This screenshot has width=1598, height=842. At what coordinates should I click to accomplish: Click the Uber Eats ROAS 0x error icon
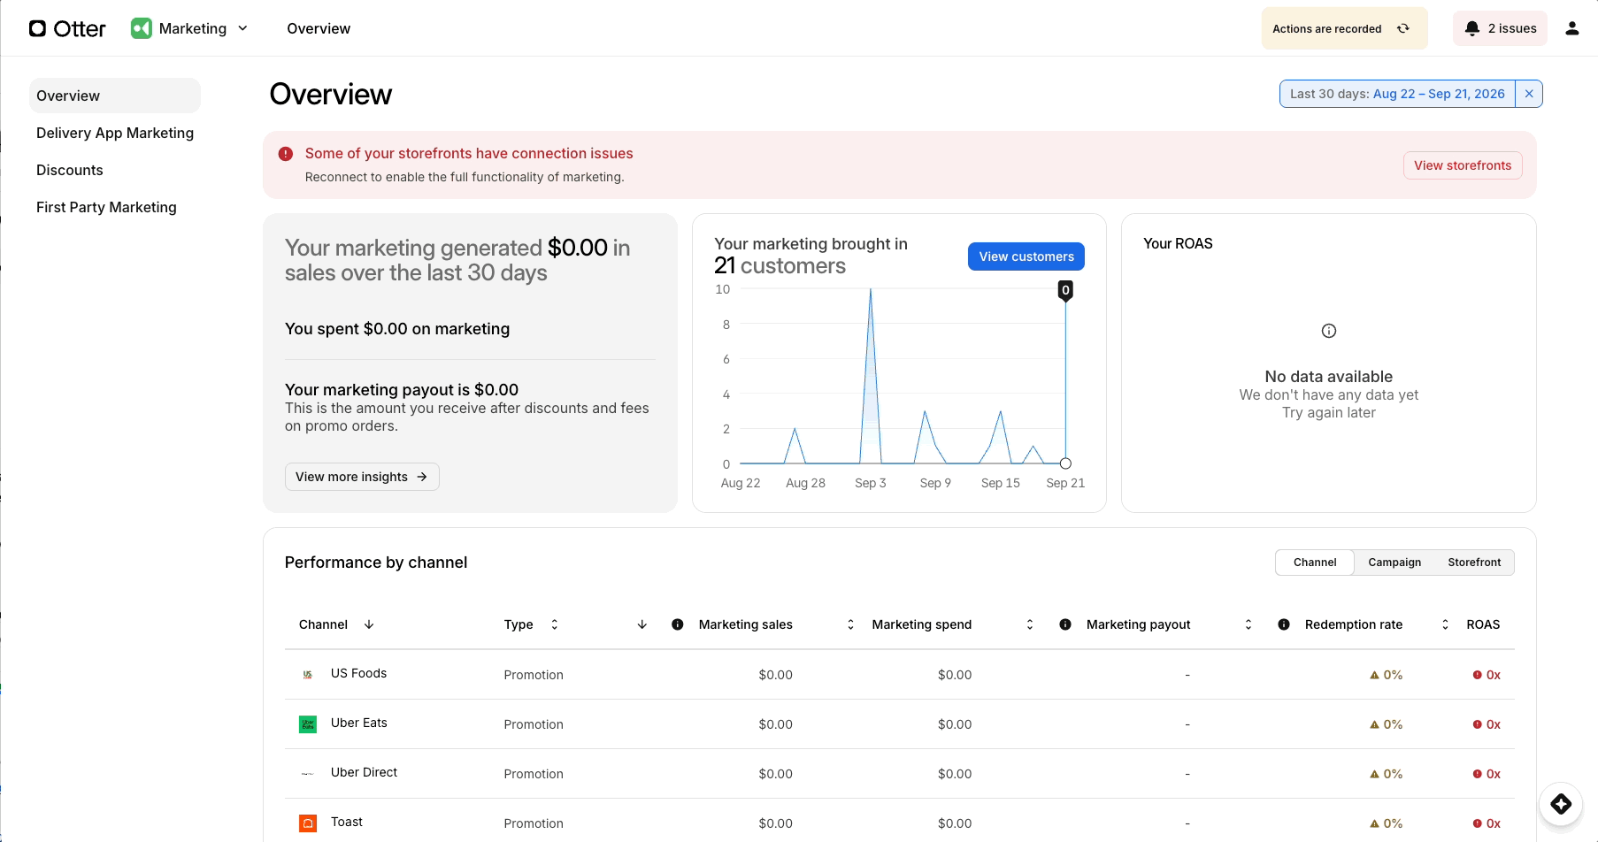1477,724
